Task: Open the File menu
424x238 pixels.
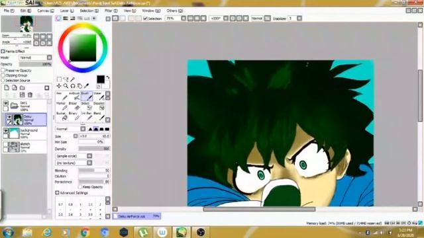Action: tap(9, 11)
